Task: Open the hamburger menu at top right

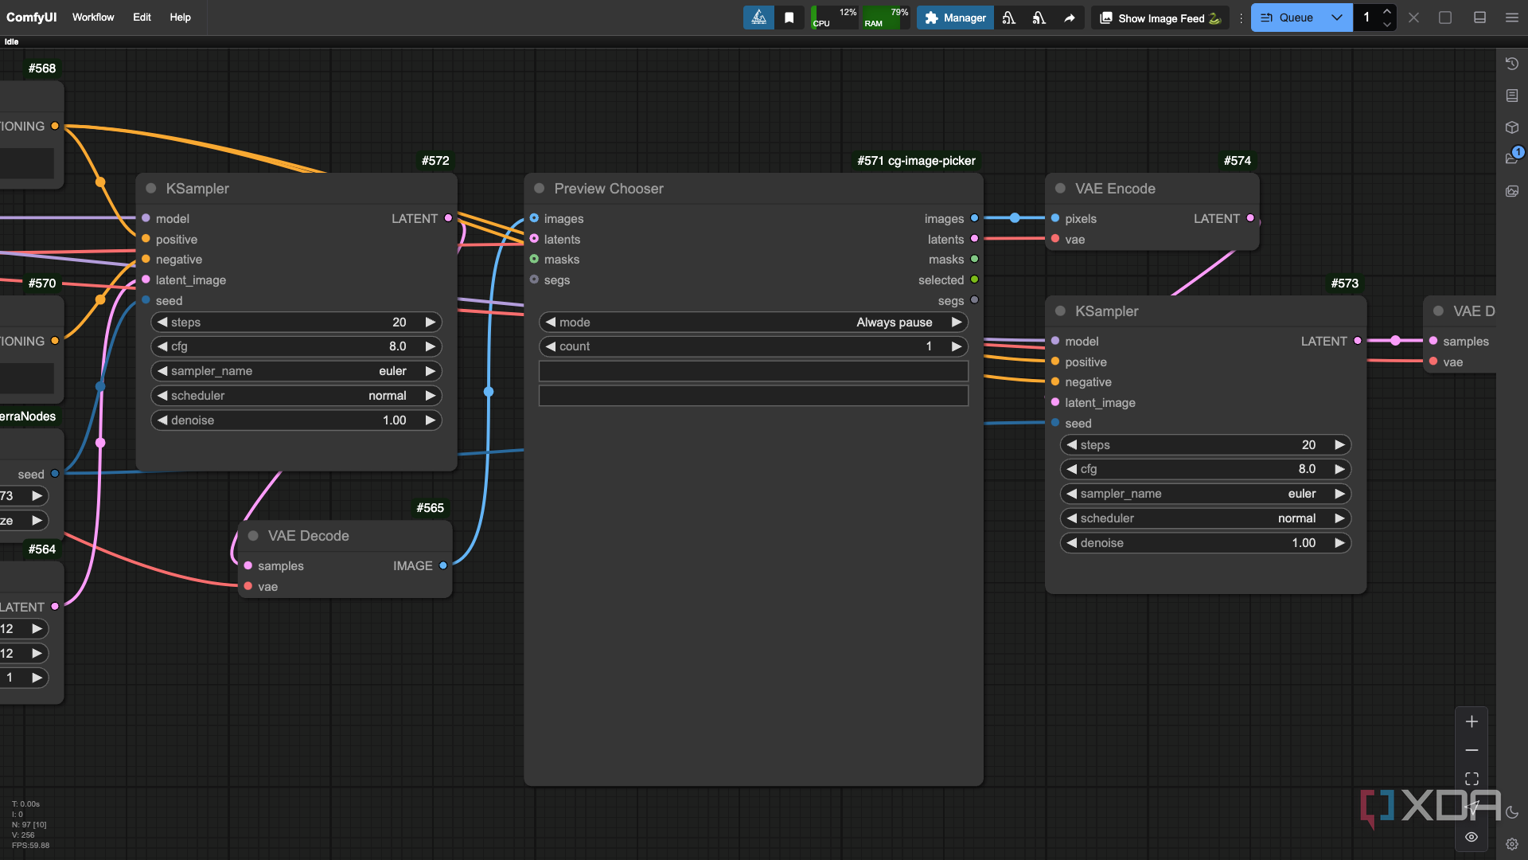Action: (1512, 18)
